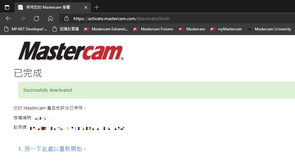Focus the address bar URL
The image size is (295, 162).
[121, 19]
